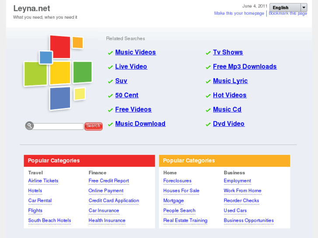The height and width of the screenshot is (238, 318).
Task: Click the Hot Videos link
Action: click(x=230, y=95)
